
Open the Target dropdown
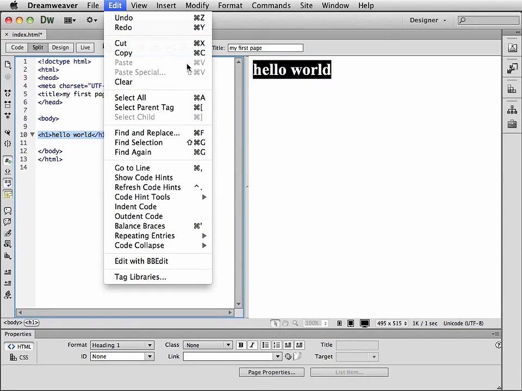tap(357, 357)
